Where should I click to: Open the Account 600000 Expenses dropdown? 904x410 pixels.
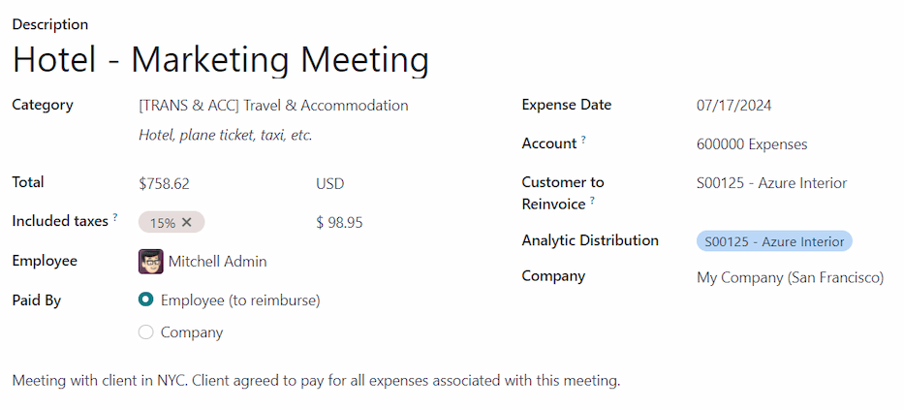[x=751, y=144]
